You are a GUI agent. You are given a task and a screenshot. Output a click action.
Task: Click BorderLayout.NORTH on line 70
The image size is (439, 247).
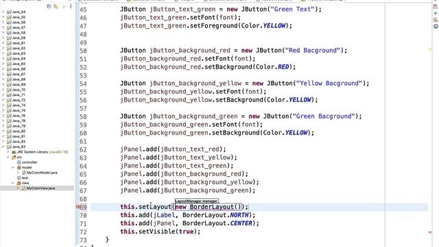215,215
